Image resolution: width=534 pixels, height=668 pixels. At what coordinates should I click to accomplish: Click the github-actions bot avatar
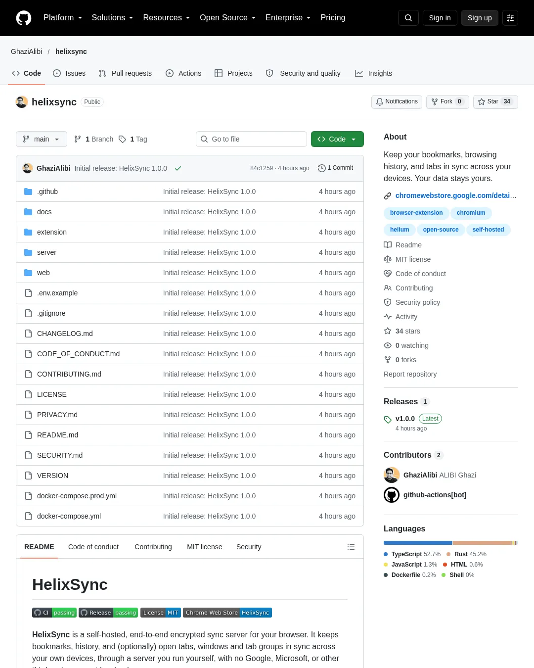[x=392, y=495]
